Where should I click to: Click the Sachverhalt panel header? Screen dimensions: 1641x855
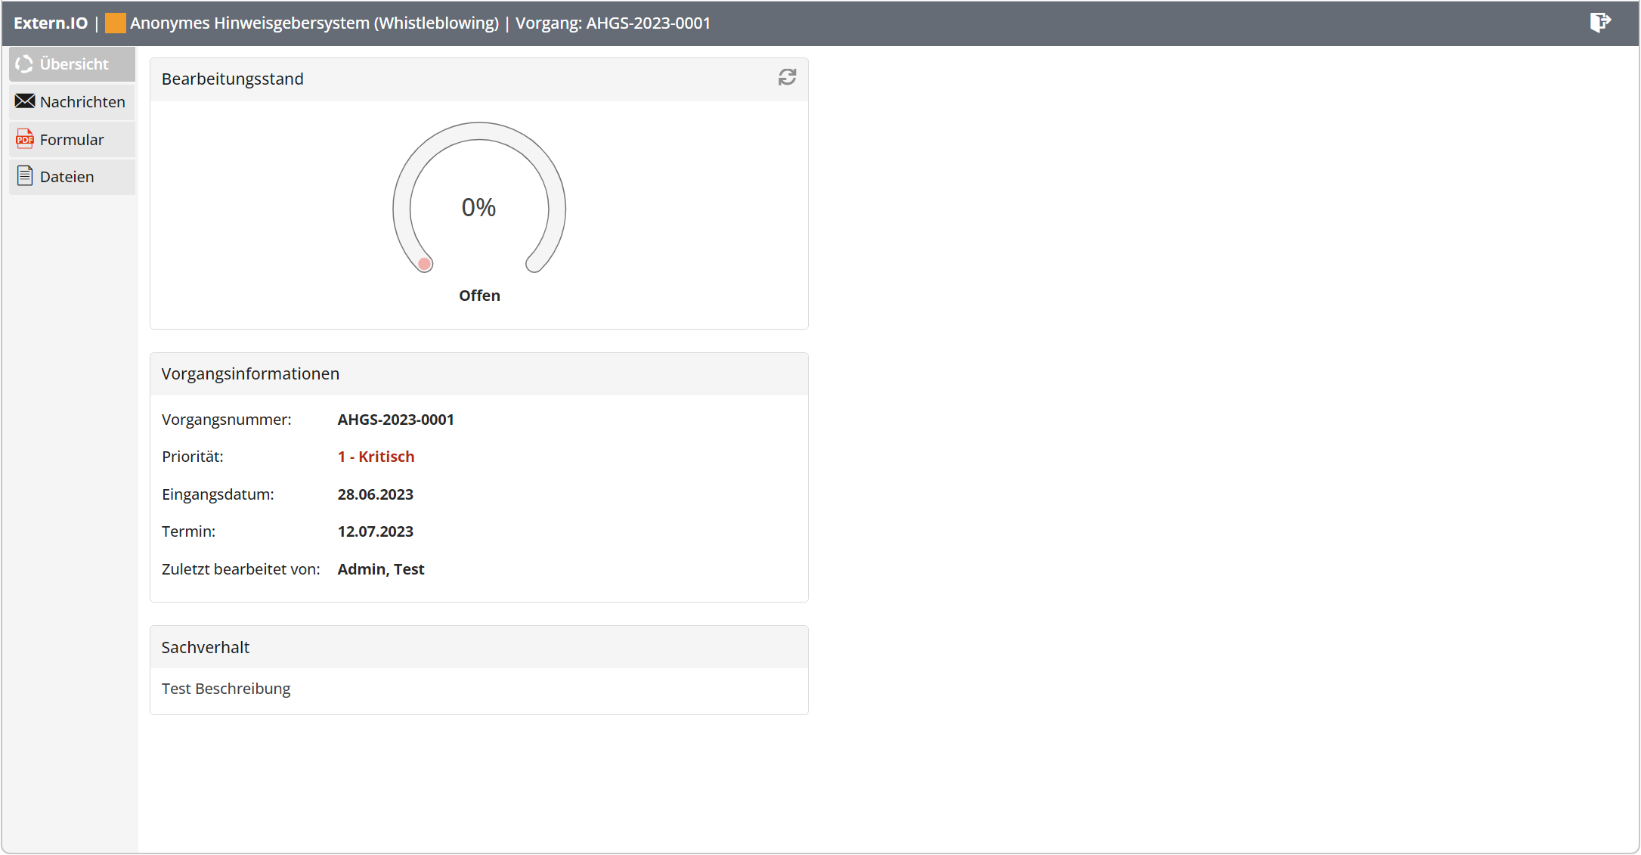(x=479, y=648)
